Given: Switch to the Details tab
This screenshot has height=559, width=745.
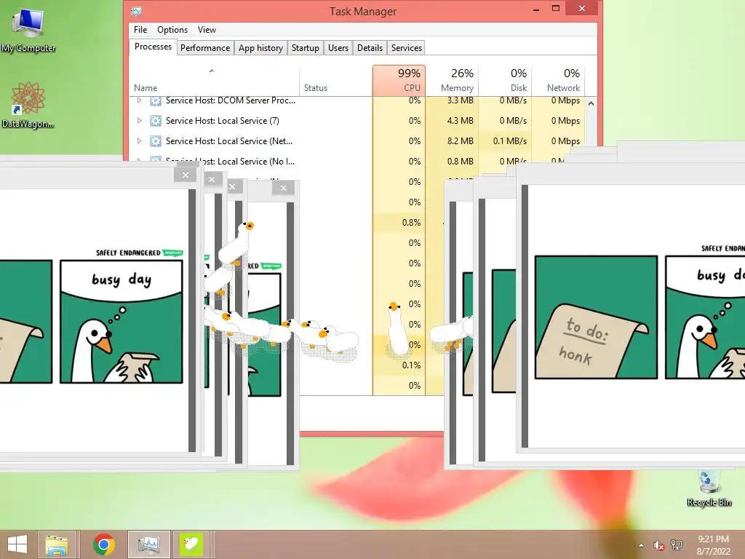Looking at the screenshot, I should [x=370, y=48].
